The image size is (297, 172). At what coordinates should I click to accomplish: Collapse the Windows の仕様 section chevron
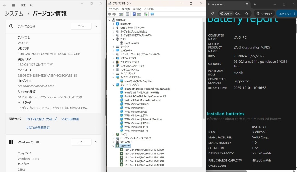pos(96,142)
